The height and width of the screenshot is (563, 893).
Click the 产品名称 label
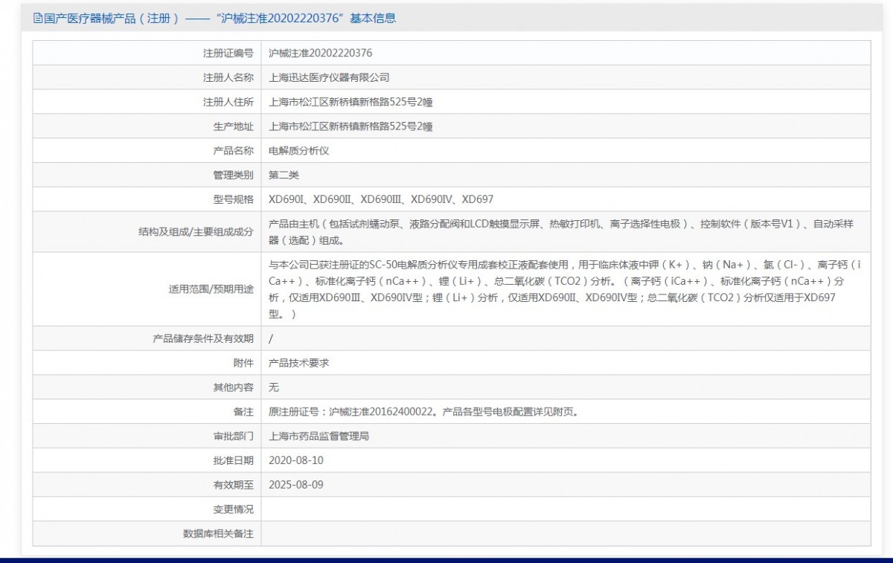233,150
